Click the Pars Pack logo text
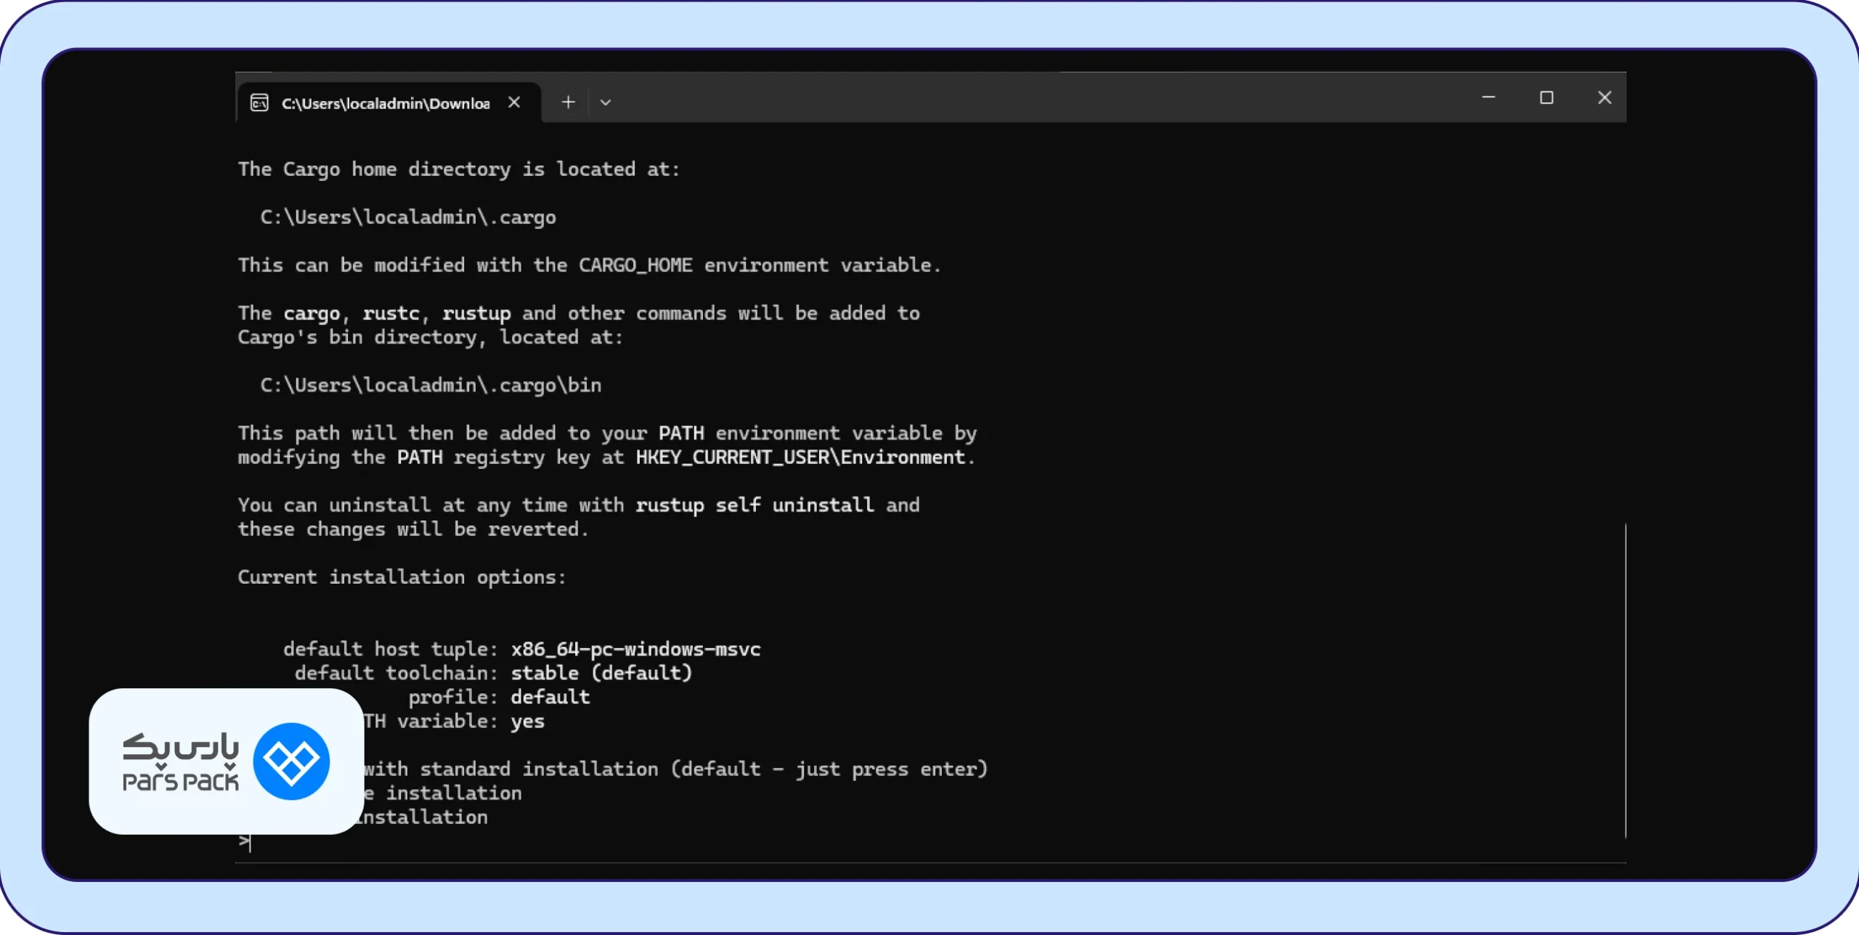Viewport: 1859px width, 935px height. (181, 762)
